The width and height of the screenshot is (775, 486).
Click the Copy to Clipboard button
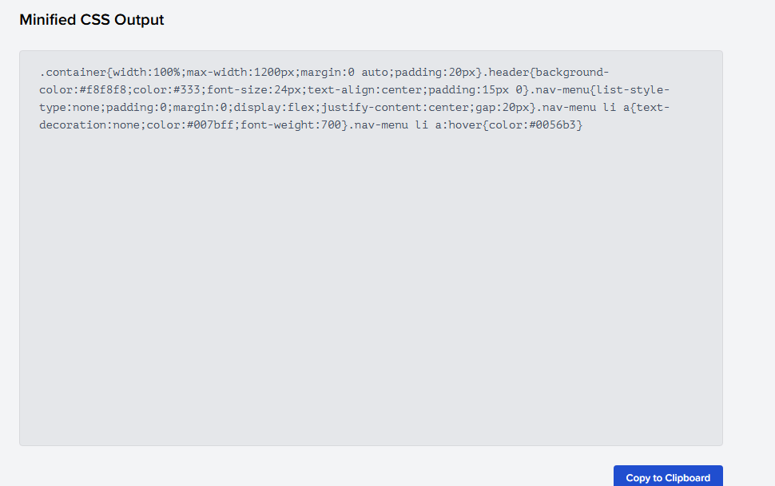click(x=668, y=477)
